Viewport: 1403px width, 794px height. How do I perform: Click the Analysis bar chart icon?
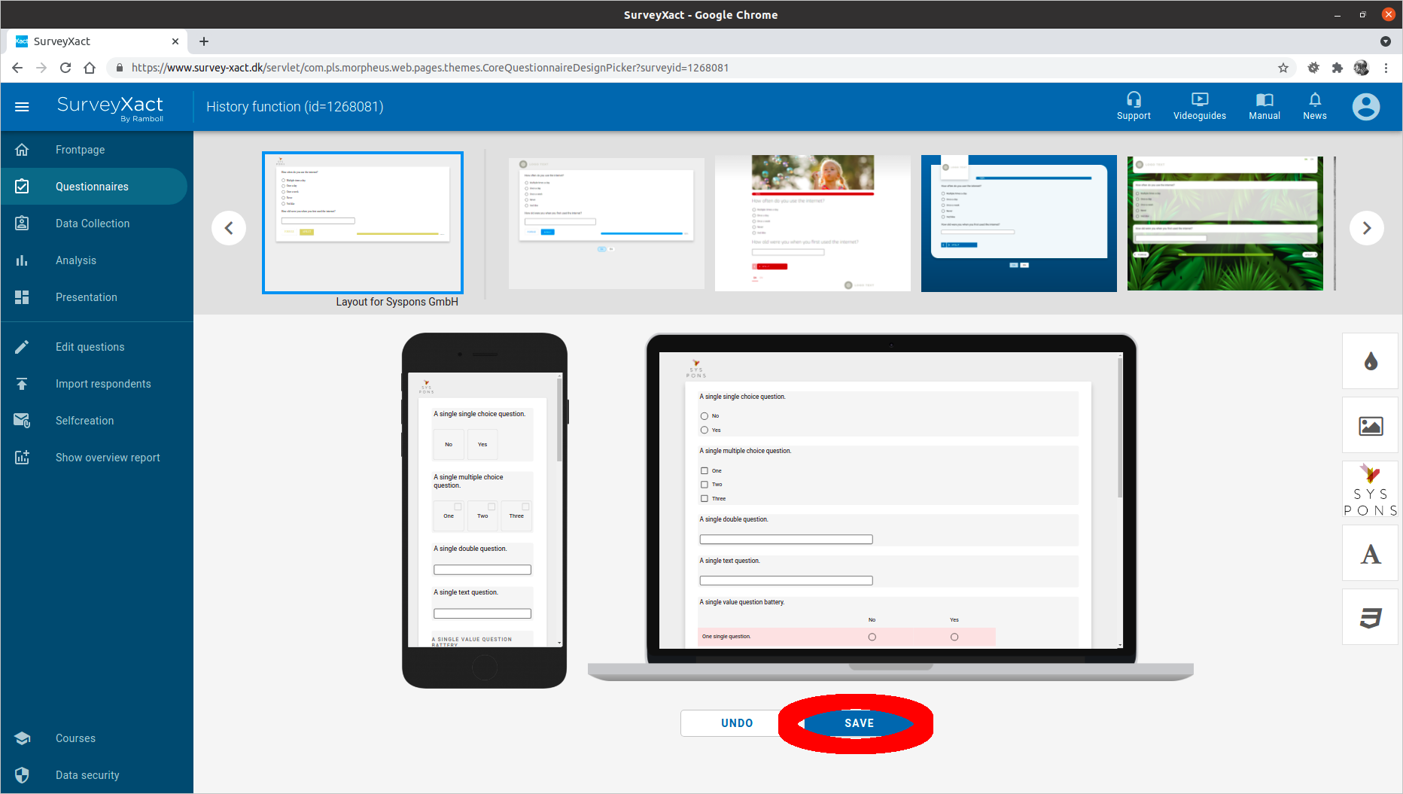22,260
